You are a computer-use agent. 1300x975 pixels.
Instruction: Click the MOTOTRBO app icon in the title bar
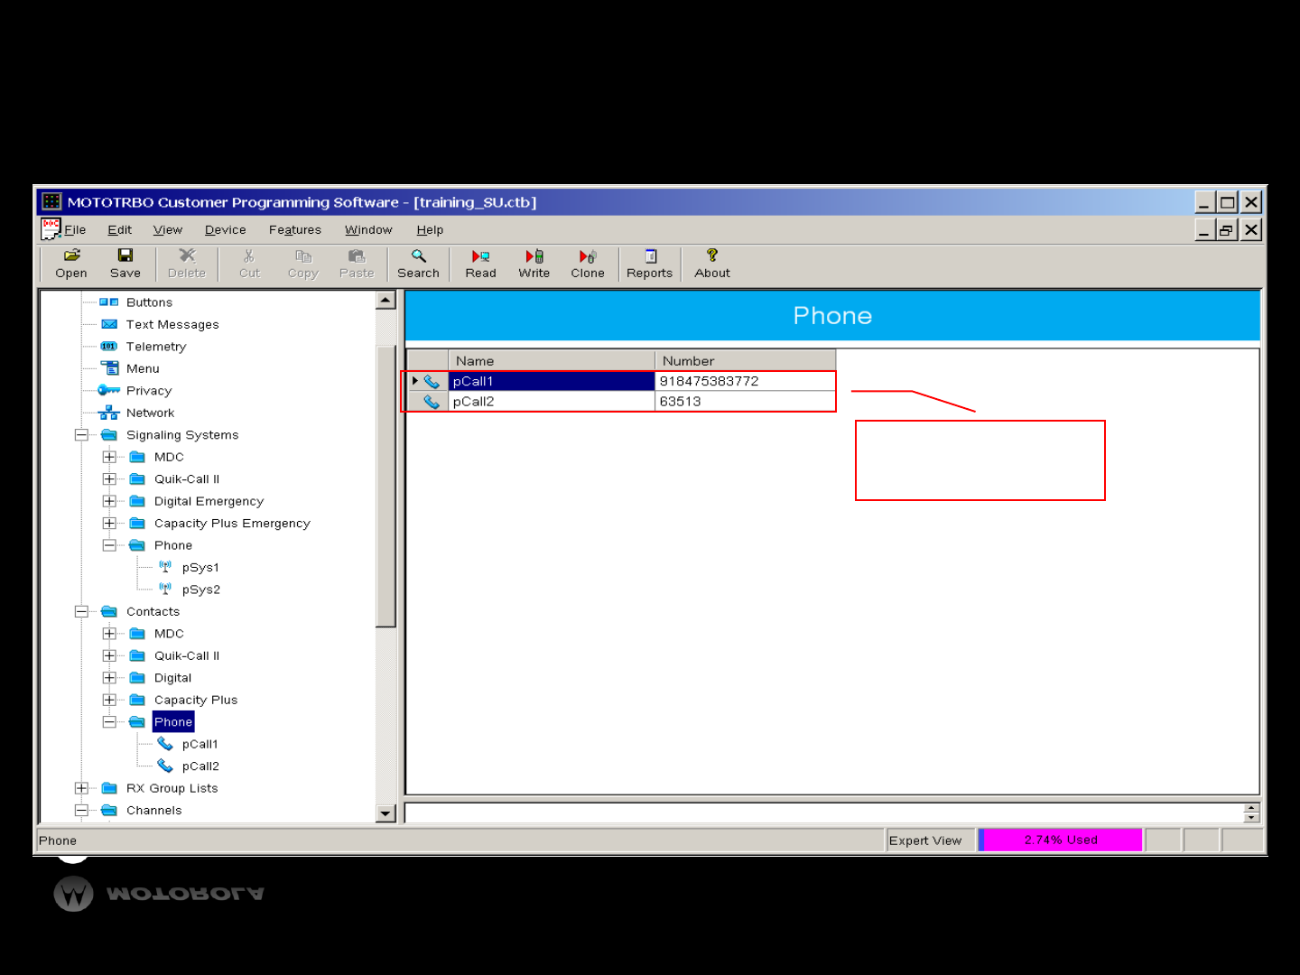(x=51, y=201)
